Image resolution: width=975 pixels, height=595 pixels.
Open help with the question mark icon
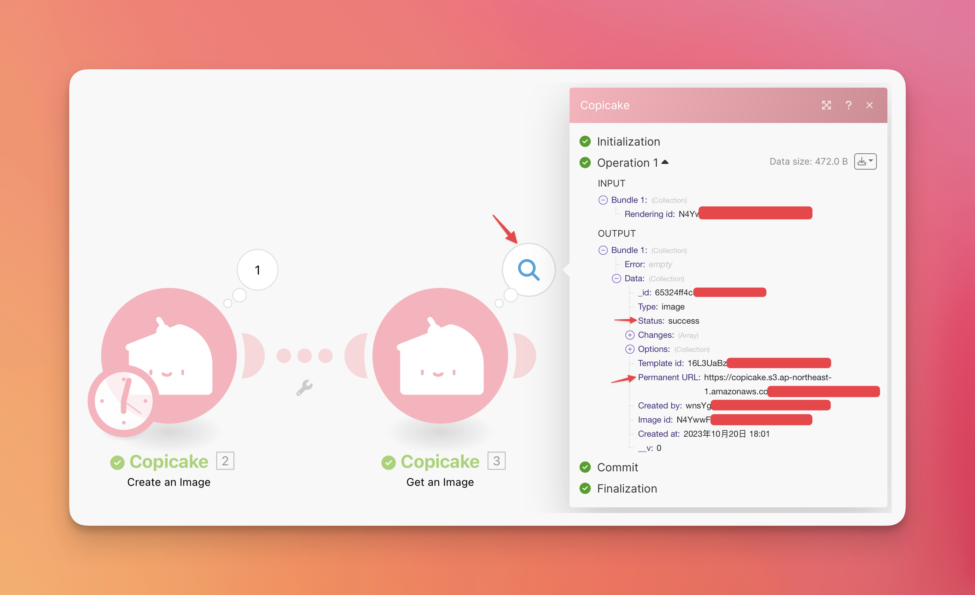[848, 105]
